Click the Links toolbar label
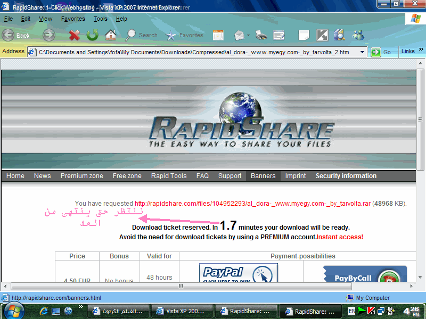The height and width of the screenshot is (319, 426). [x=408, y=51]
